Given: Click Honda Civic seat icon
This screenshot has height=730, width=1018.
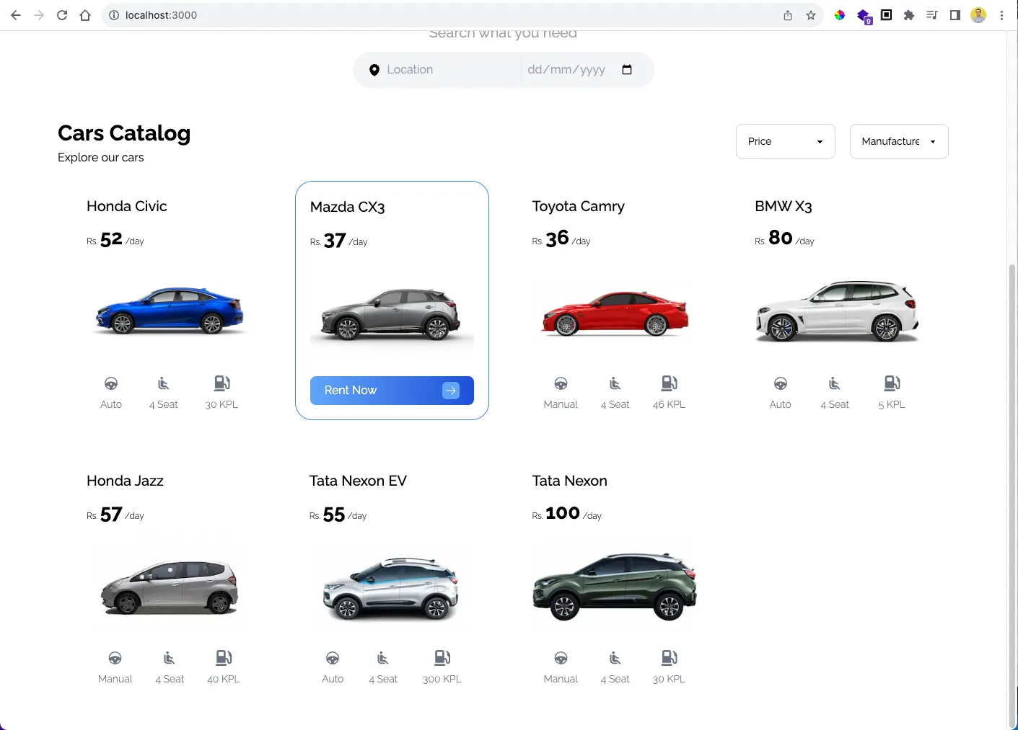Looking at the screenshot, I should pyautogui.click(x=164, y=383).
